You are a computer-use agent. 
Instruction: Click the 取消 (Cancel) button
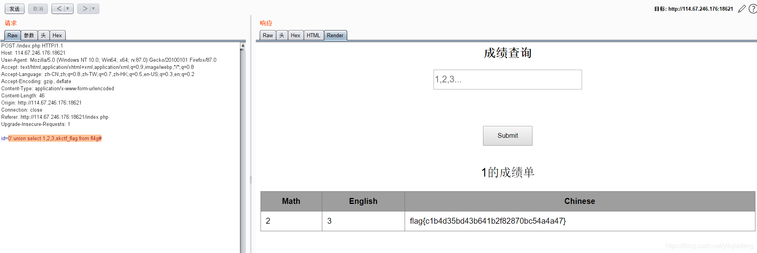pos(38,9)
